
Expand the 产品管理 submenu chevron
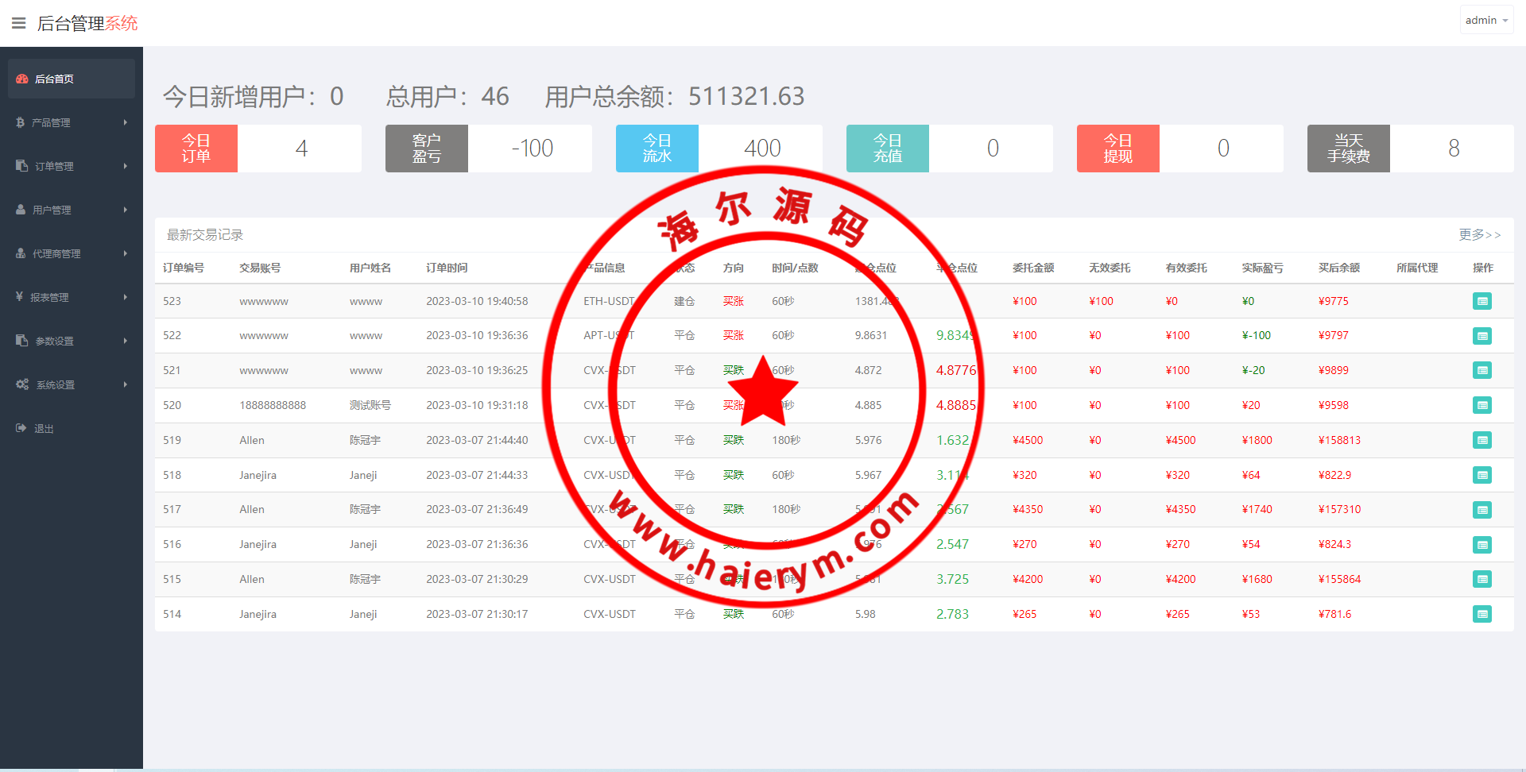(125, 122)
